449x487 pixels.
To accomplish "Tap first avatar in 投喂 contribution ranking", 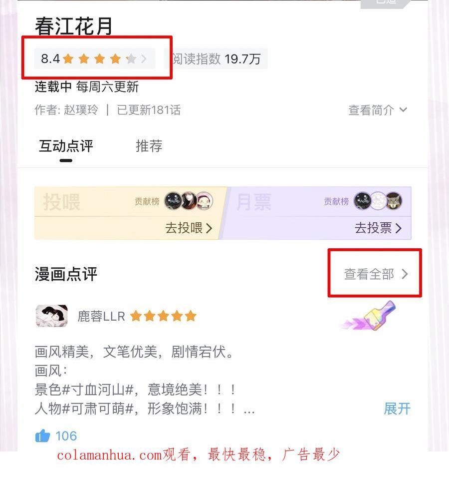I will [173, 201].
